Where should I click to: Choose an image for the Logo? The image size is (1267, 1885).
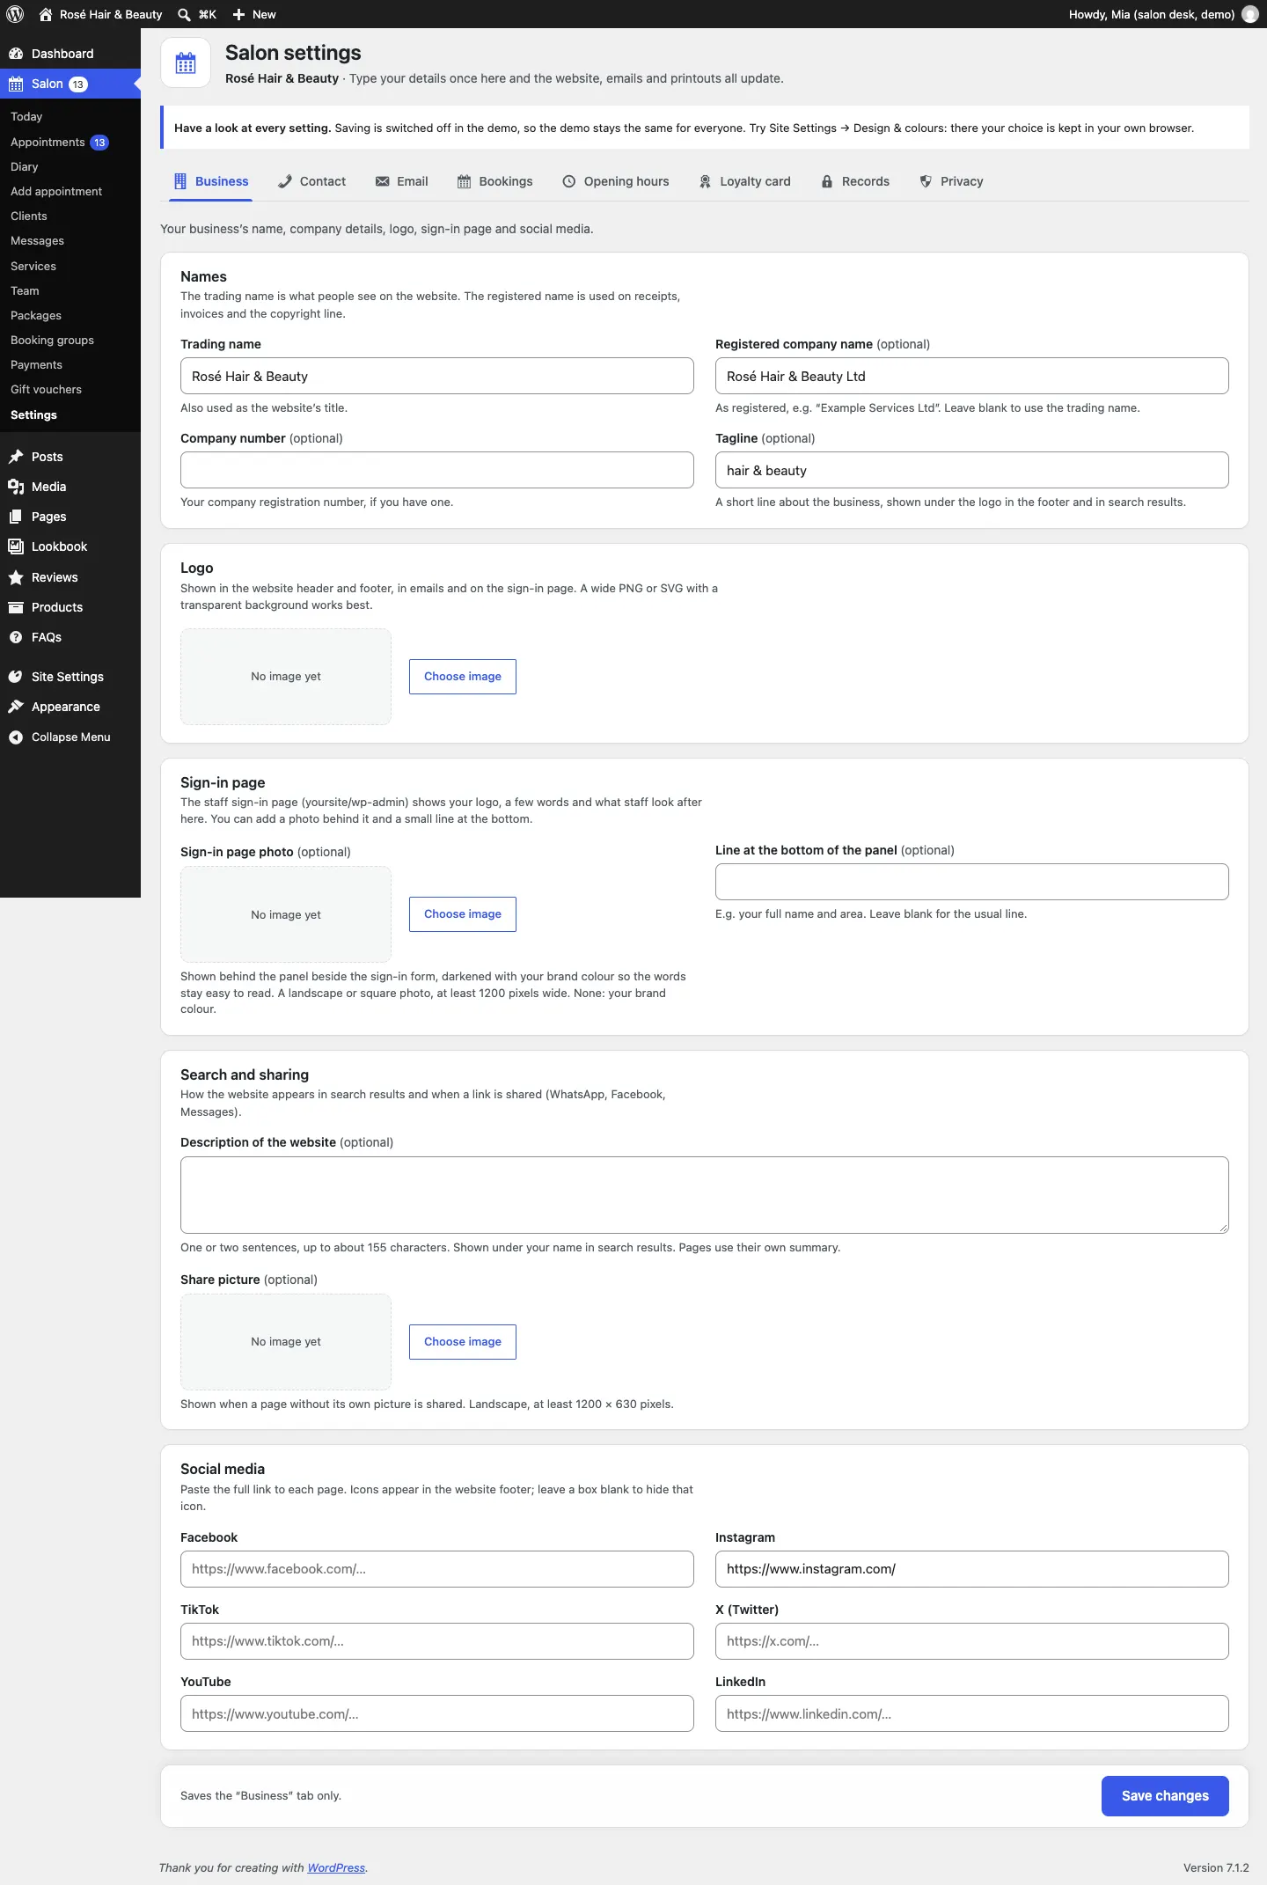[463, 677]
